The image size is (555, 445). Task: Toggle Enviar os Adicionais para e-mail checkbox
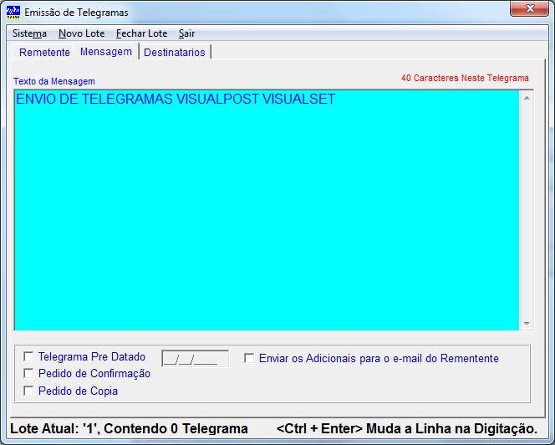pos(249,358)
